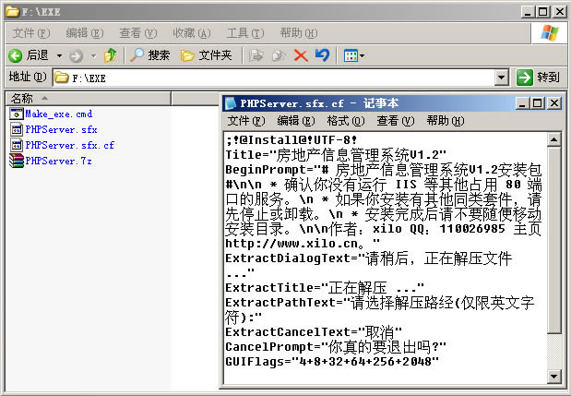Select PHPServer.sfx.cf in file list
The image size is (571, 396).
(x=69, y=145)
